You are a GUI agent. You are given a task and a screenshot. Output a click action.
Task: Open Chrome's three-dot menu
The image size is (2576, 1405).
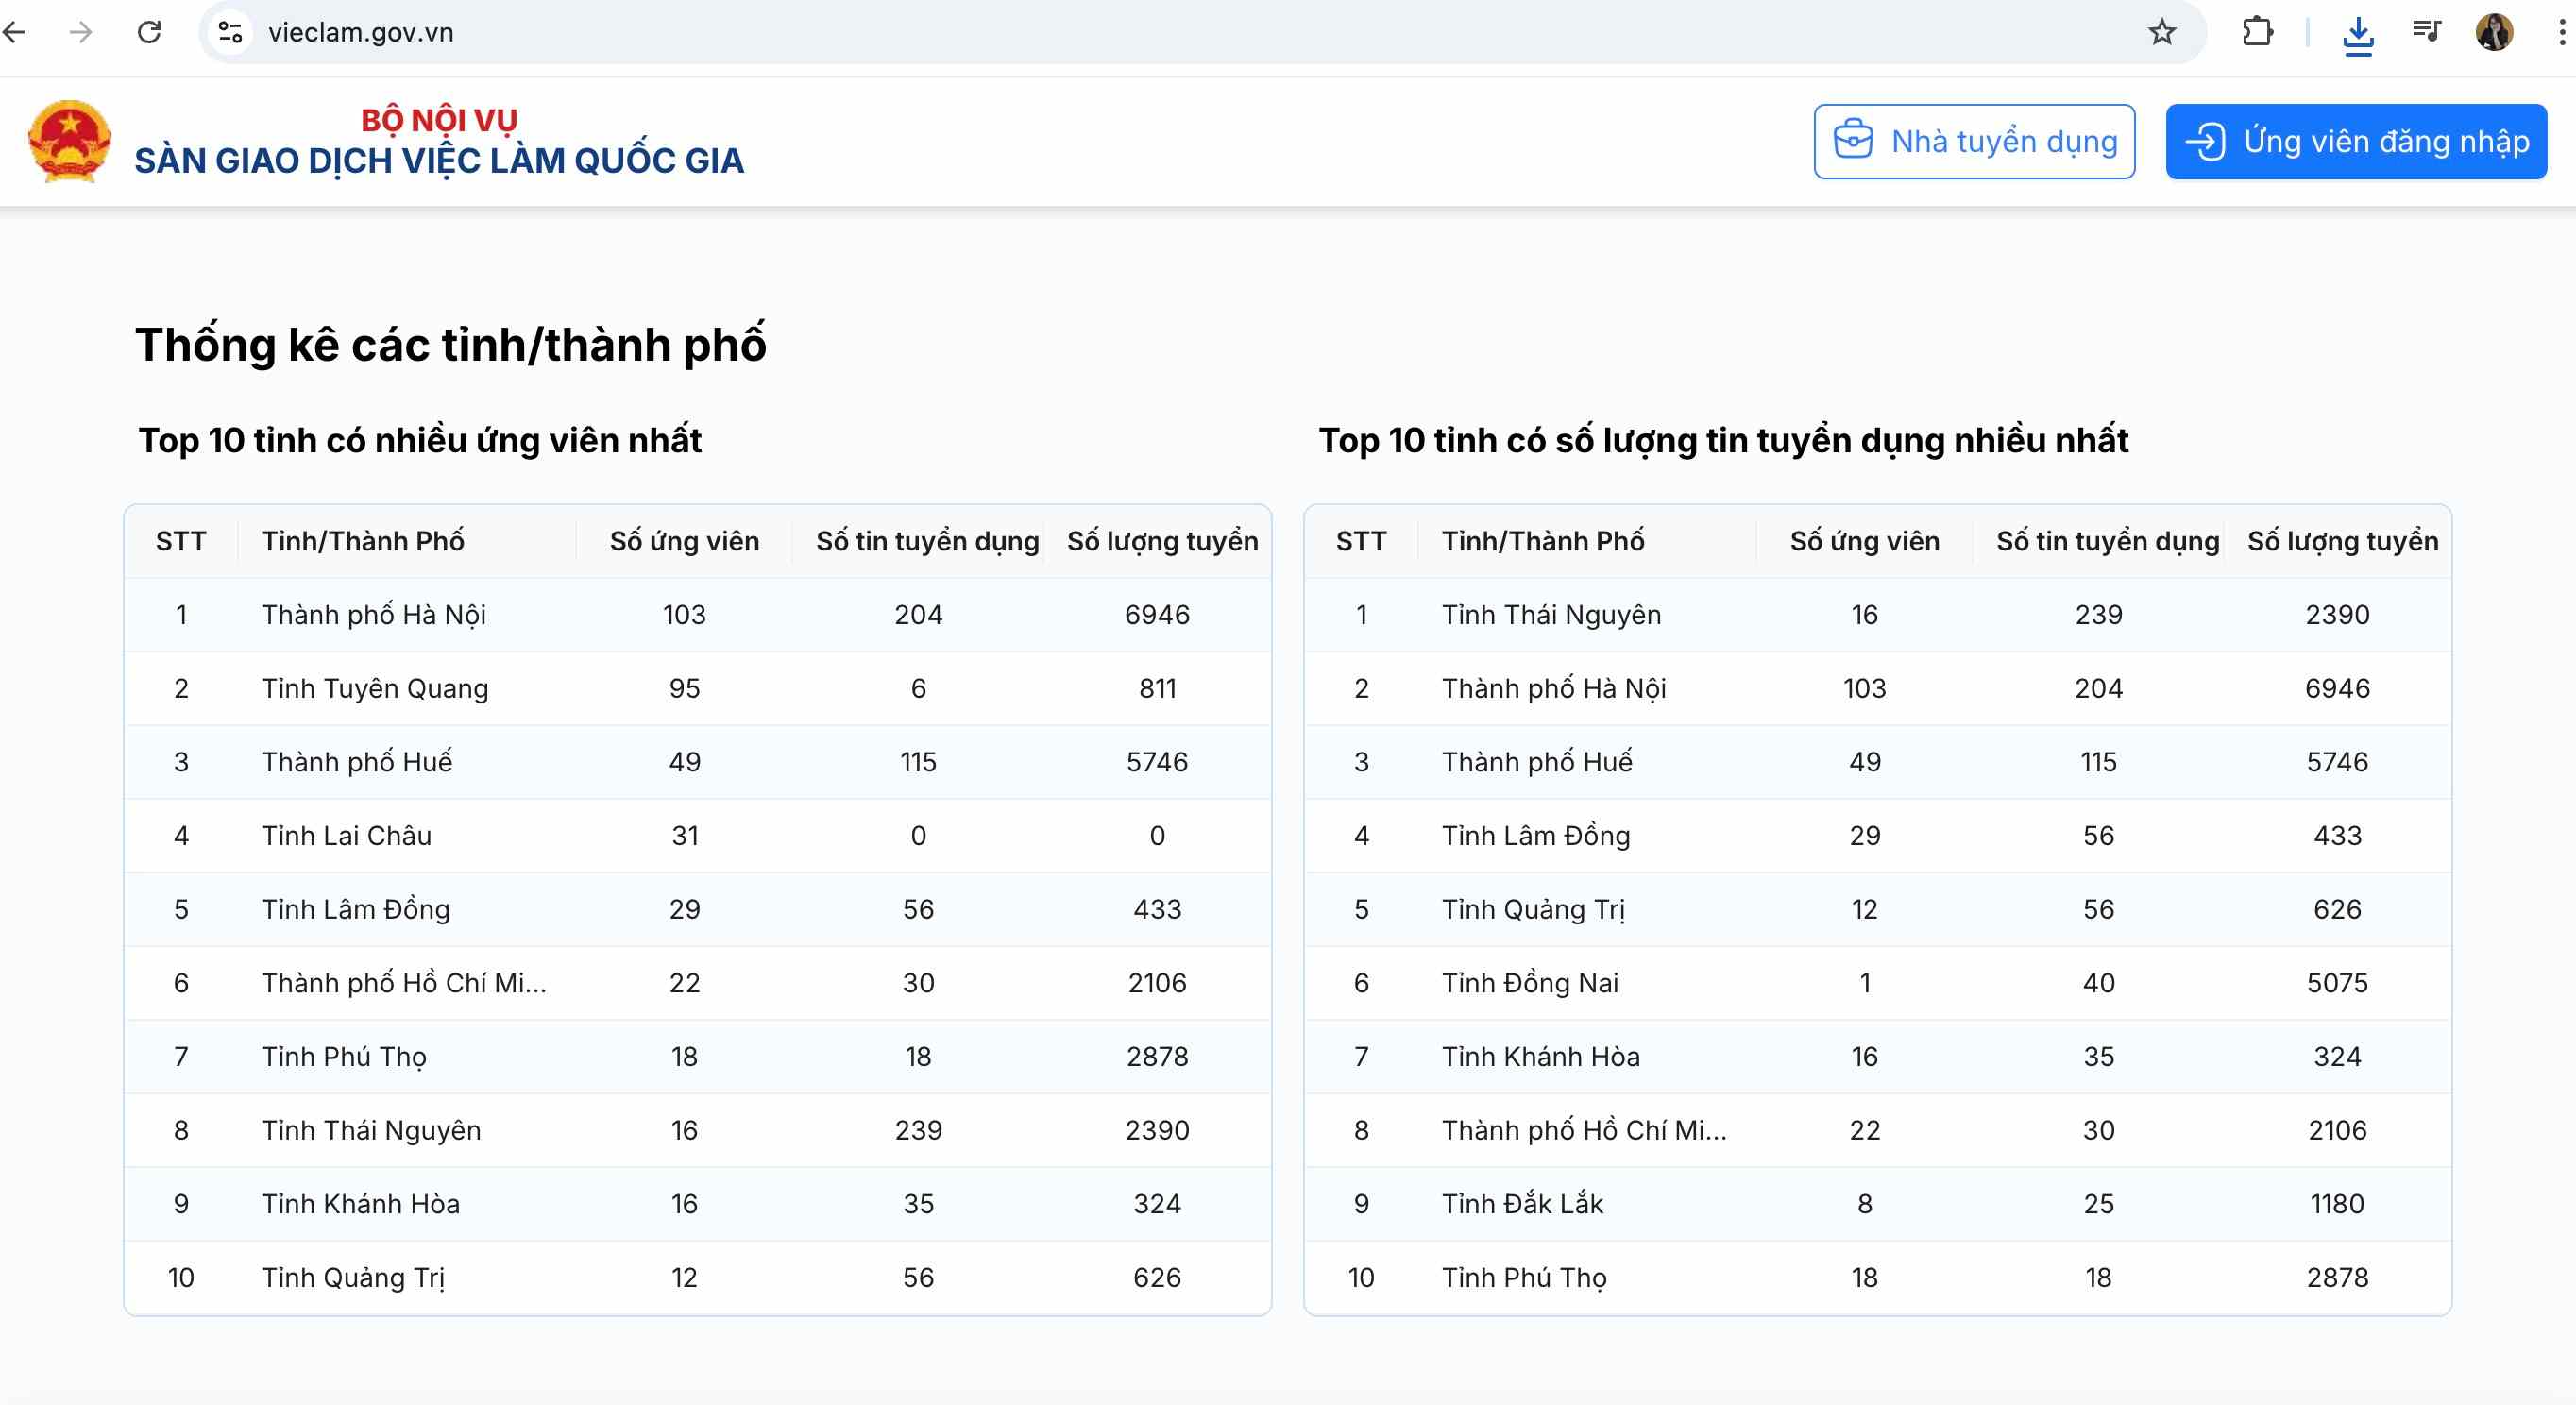tap(2561, 32)
